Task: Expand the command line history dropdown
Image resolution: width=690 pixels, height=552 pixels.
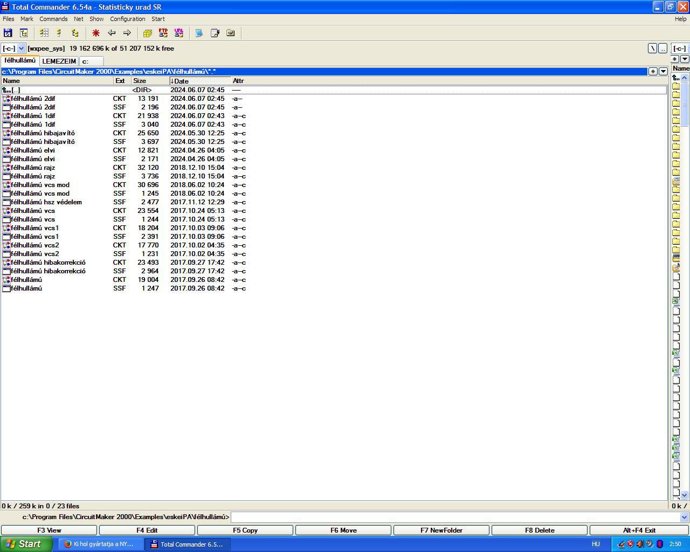Action: click(684, 517)
